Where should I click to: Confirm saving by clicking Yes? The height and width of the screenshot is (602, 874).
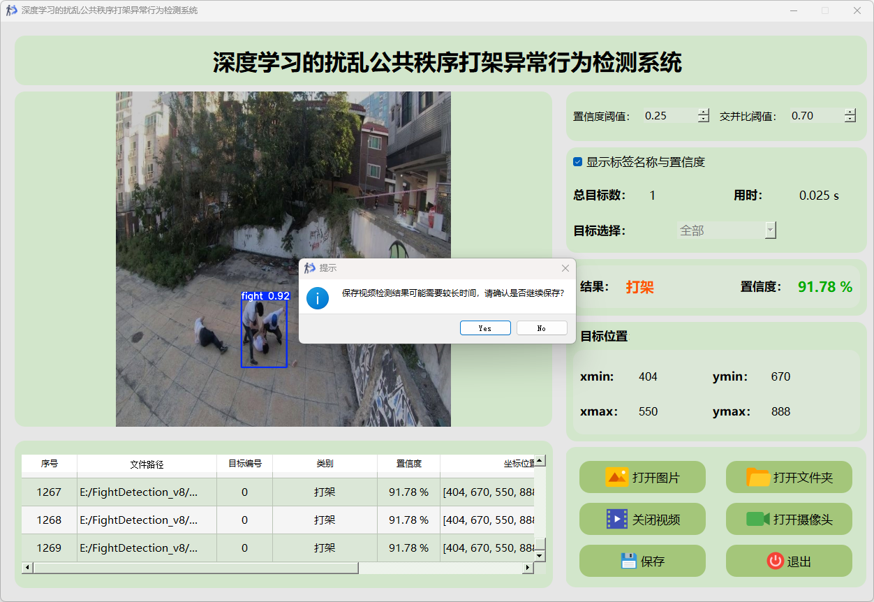click(485, 328)
